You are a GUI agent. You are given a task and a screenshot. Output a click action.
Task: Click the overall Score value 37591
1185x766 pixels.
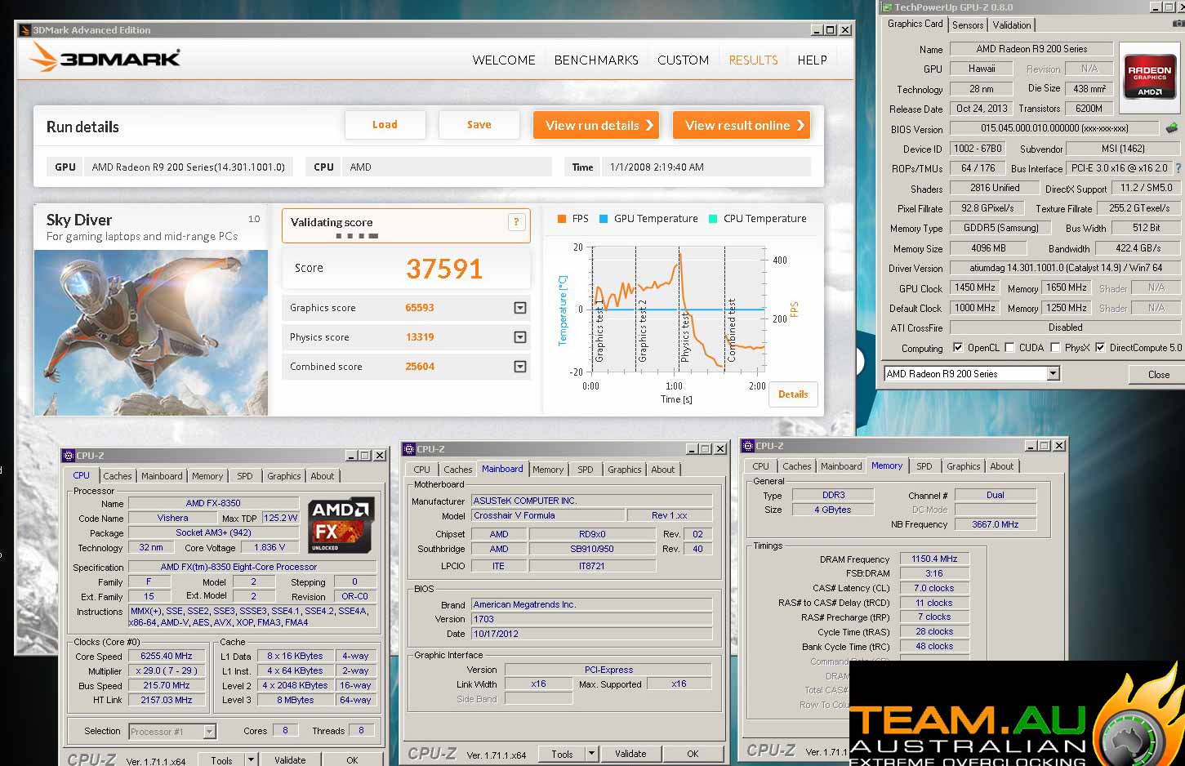pyautogui.click(x=444, y=269)
